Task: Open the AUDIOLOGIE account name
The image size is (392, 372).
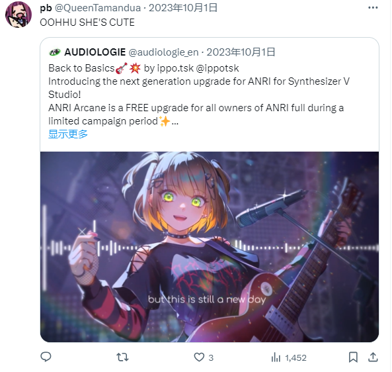Action: click(95, 52)
